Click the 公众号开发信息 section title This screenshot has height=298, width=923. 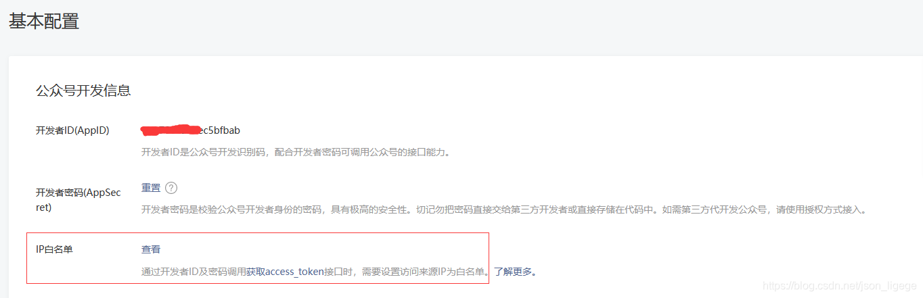click(83, 90)
